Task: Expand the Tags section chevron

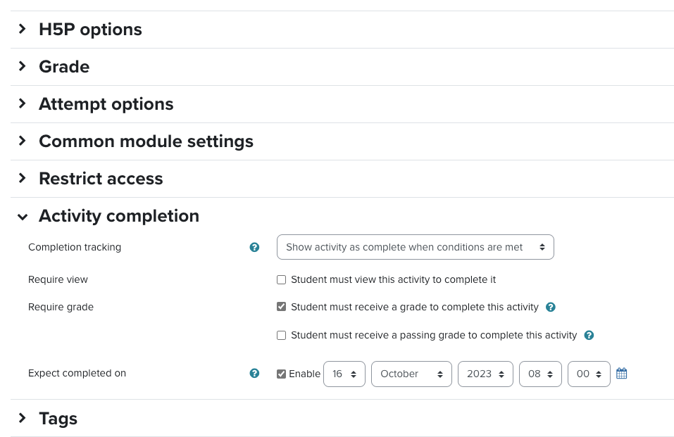Action: tap(23, 418)
